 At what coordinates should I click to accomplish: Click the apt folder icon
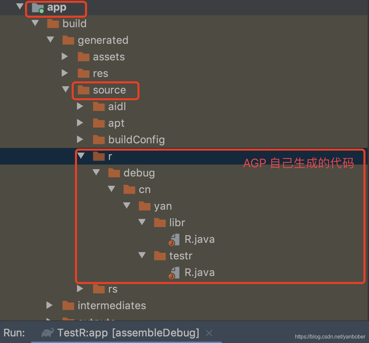[x=99, y=123]
